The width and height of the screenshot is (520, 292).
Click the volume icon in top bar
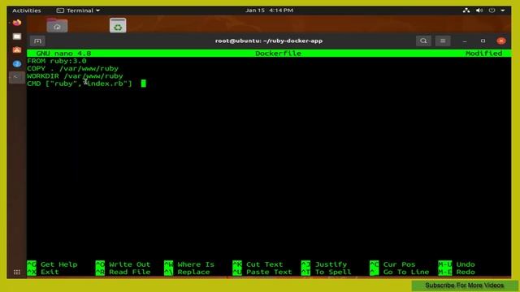tap(479, 11)
